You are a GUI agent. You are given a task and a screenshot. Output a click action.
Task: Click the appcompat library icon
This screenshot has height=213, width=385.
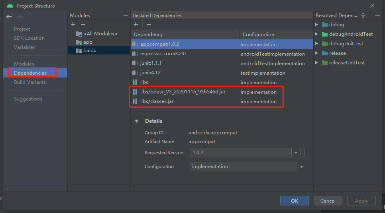(x=135, y=44)
